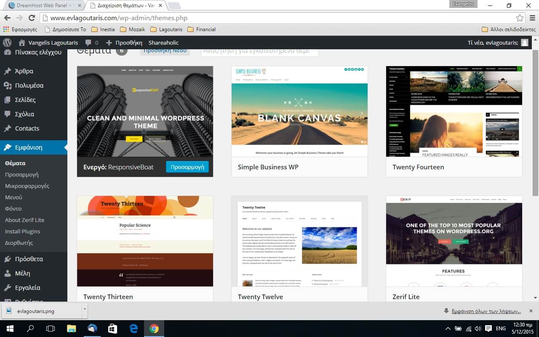Click the home icon beside Vangelis Lagoutaris
The width and height of the screenshot is (539, 337).
21,43
